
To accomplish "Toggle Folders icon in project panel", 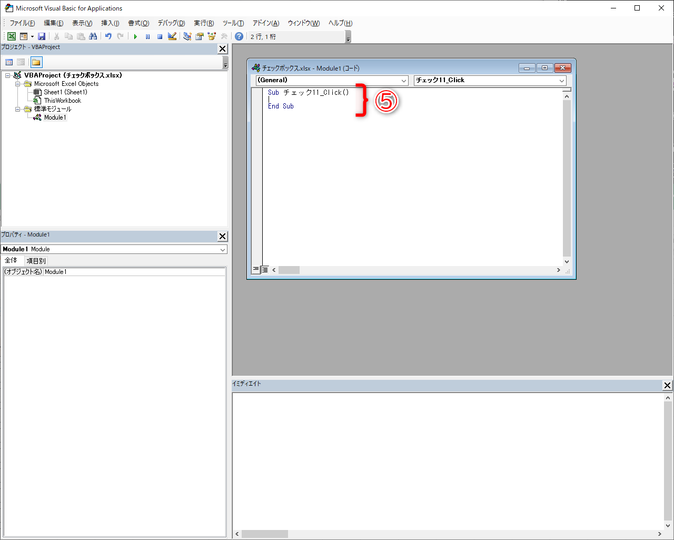I will [x=36, y=62].
